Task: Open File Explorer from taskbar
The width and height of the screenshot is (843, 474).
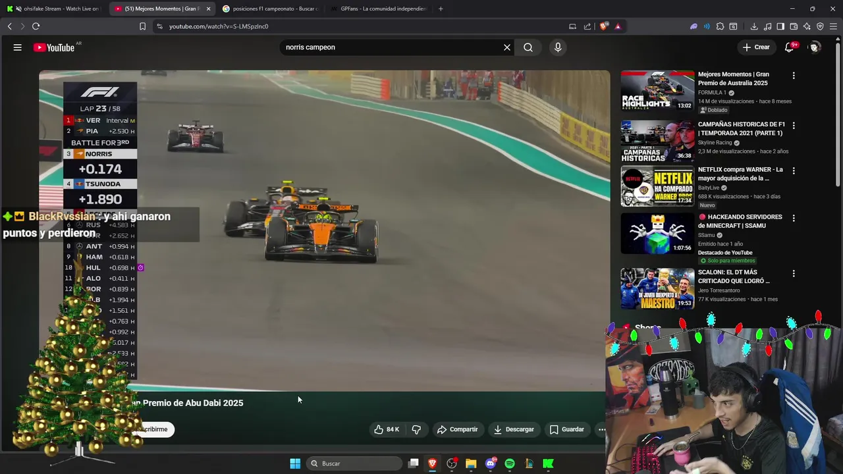Action: pyautogui.click(x=471, y=463)
